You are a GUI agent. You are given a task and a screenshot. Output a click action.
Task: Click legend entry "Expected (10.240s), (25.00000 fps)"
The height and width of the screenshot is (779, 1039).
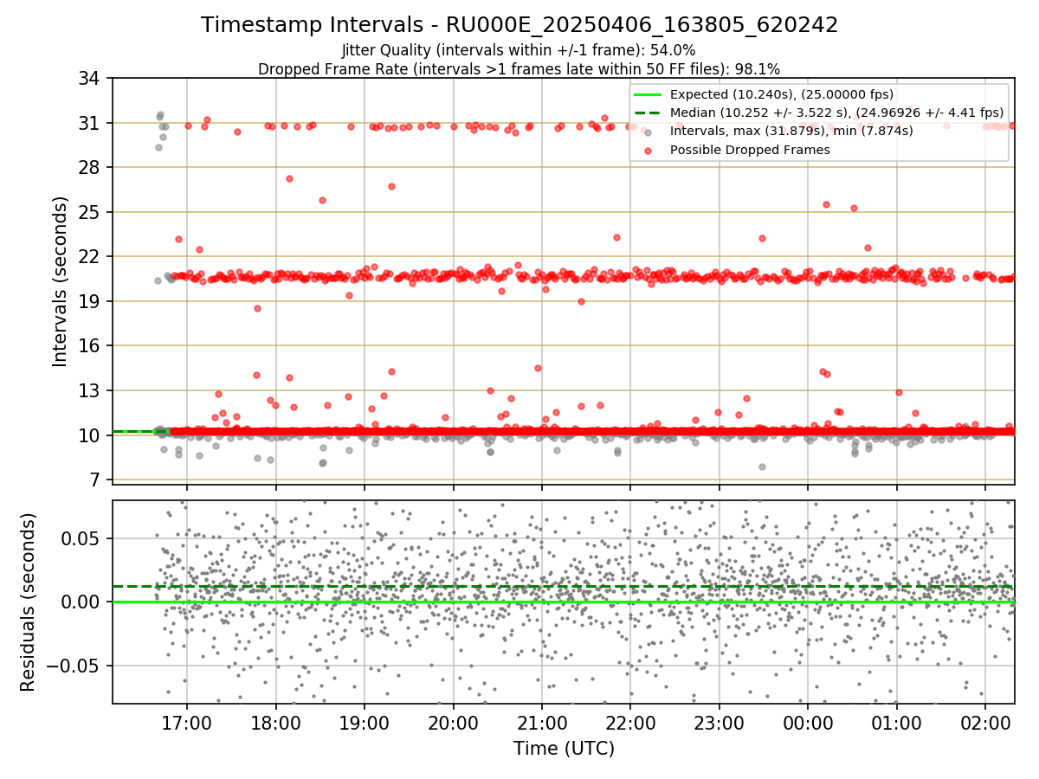pos(782,94)
